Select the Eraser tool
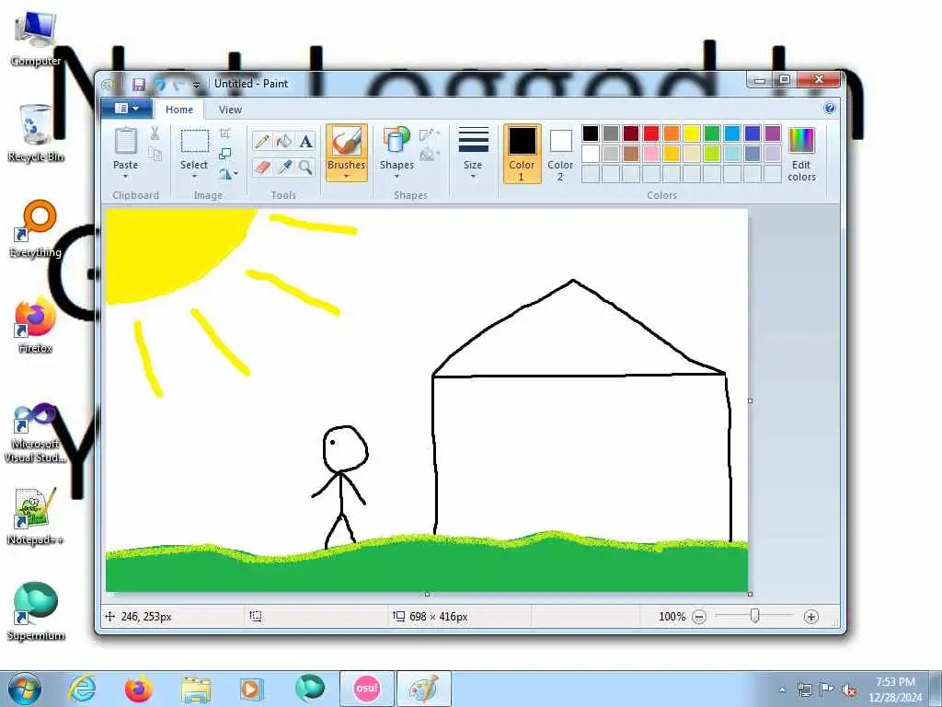The image size is (942, 707). tap(262, 167)
